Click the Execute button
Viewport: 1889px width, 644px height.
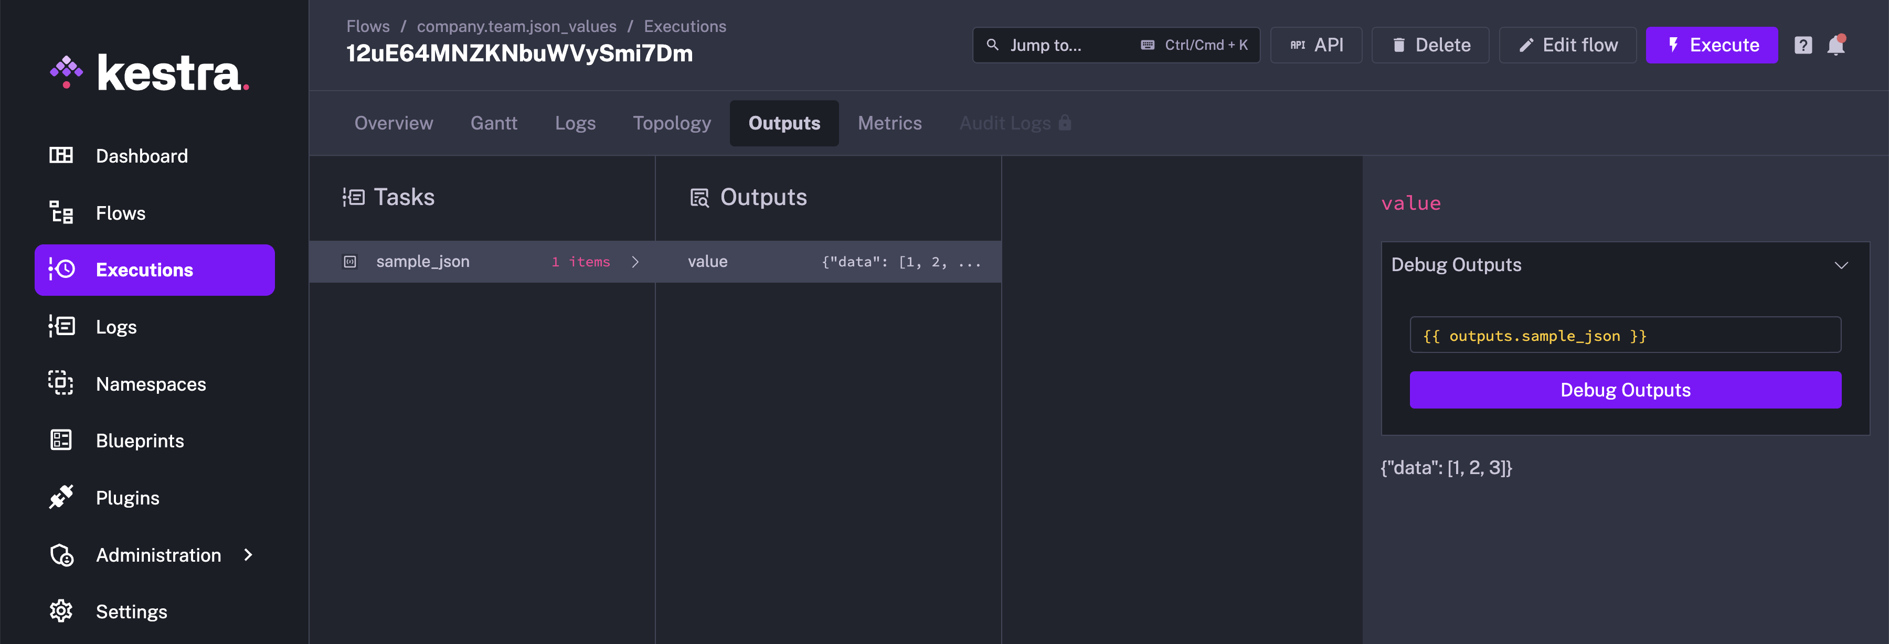coord(1712,45)
